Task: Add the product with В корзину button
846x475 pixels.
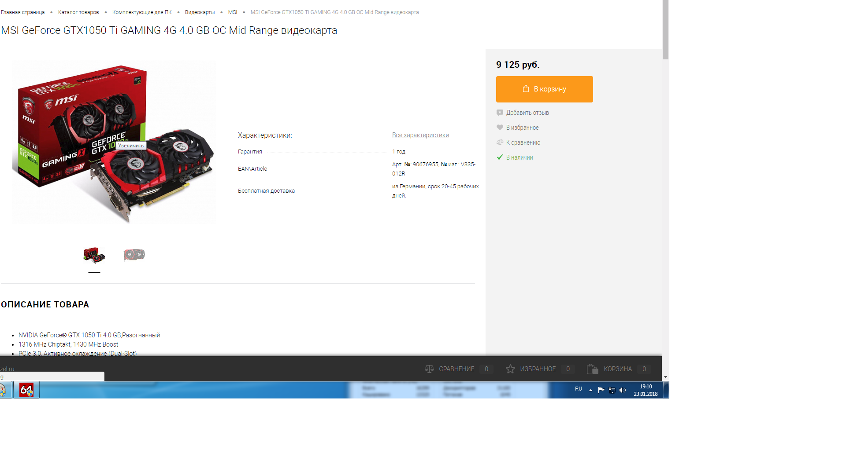Action: [544, 89]
